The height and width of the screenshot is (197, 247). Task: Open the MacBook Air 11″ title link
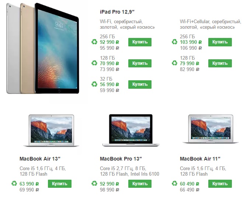[200, 159]
